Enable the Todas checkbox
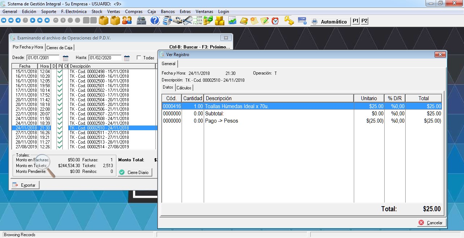Screen dimensions: 464x238 [x=139, y=58]
